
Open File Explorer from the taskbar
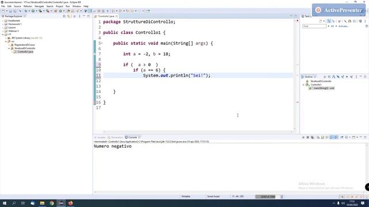coord(42,203)
